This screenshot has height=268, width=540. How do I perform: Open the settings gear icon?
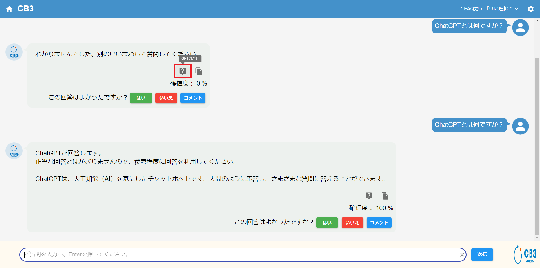[530, 9]
